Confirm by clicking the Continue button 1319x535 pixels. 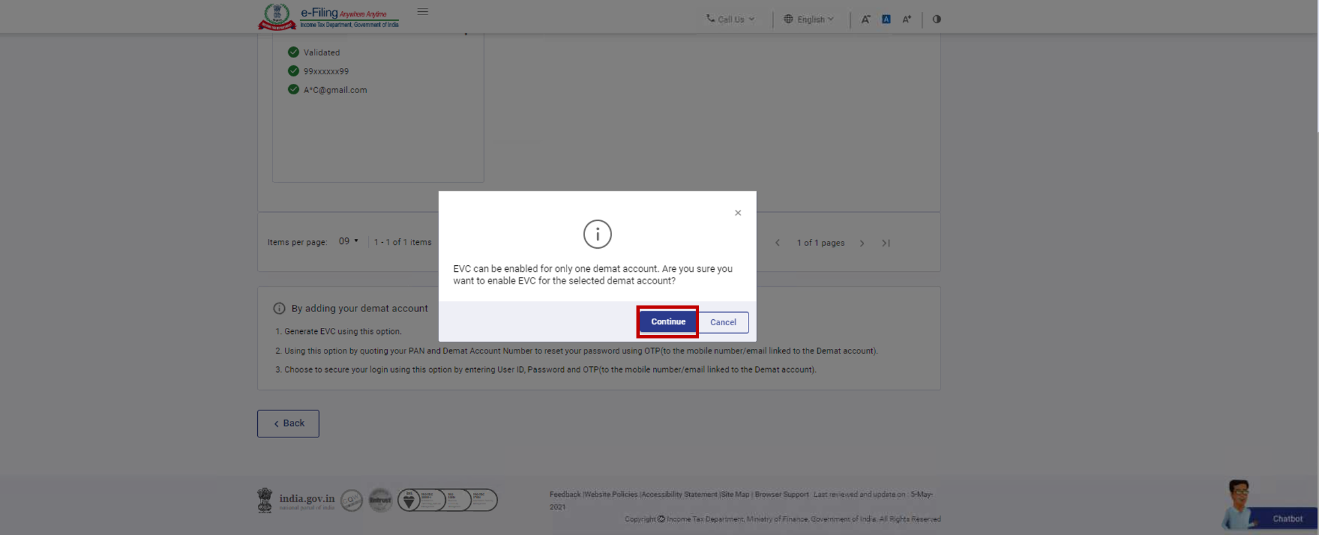click(x=668, y=322)
